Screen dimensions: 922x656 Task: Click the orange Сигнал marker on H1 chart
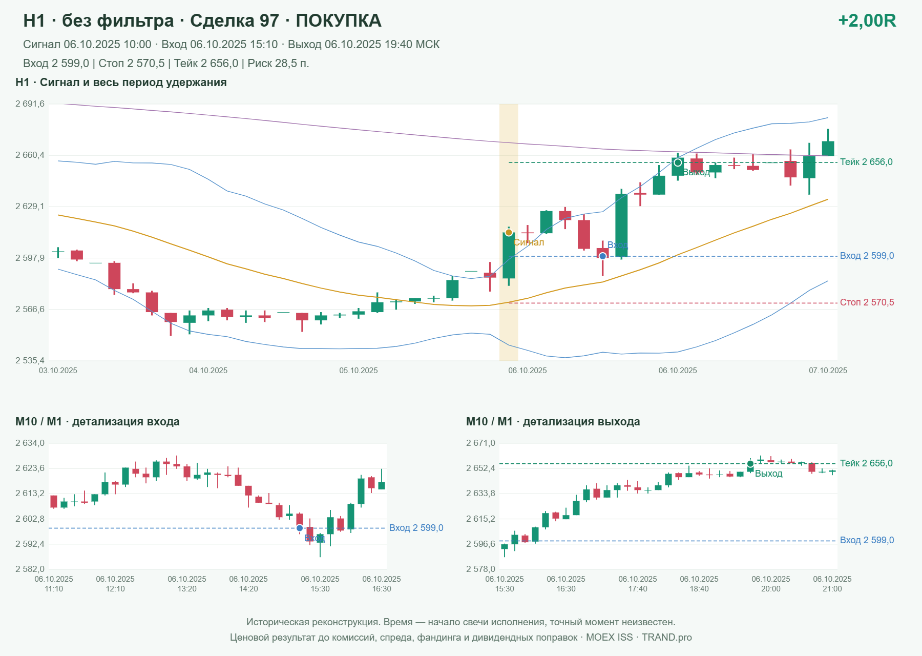click(x=509, y=233)
